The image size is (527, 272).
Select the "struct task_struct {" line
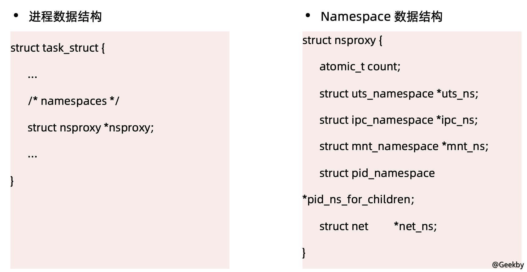click(58, 48)
